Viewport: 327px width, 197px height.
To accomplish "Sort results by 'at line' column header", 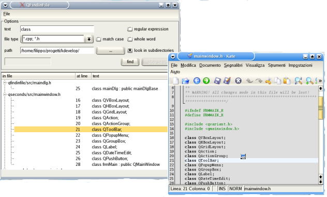I will click(x=83, y=76).
